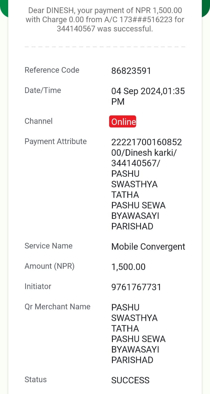Tap the Amount (NPR) label
The image size is (210, 394).
click(x=50, y=266)
